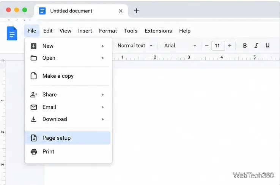This screenshot has height=185, width=280.
Task: Open the Format menu
Action: (108, 31)
